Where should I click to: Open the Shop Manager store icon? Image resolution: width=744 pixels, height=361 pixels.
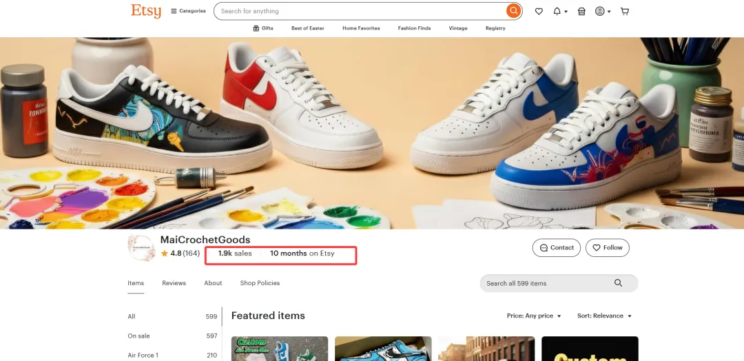[581, 12]
